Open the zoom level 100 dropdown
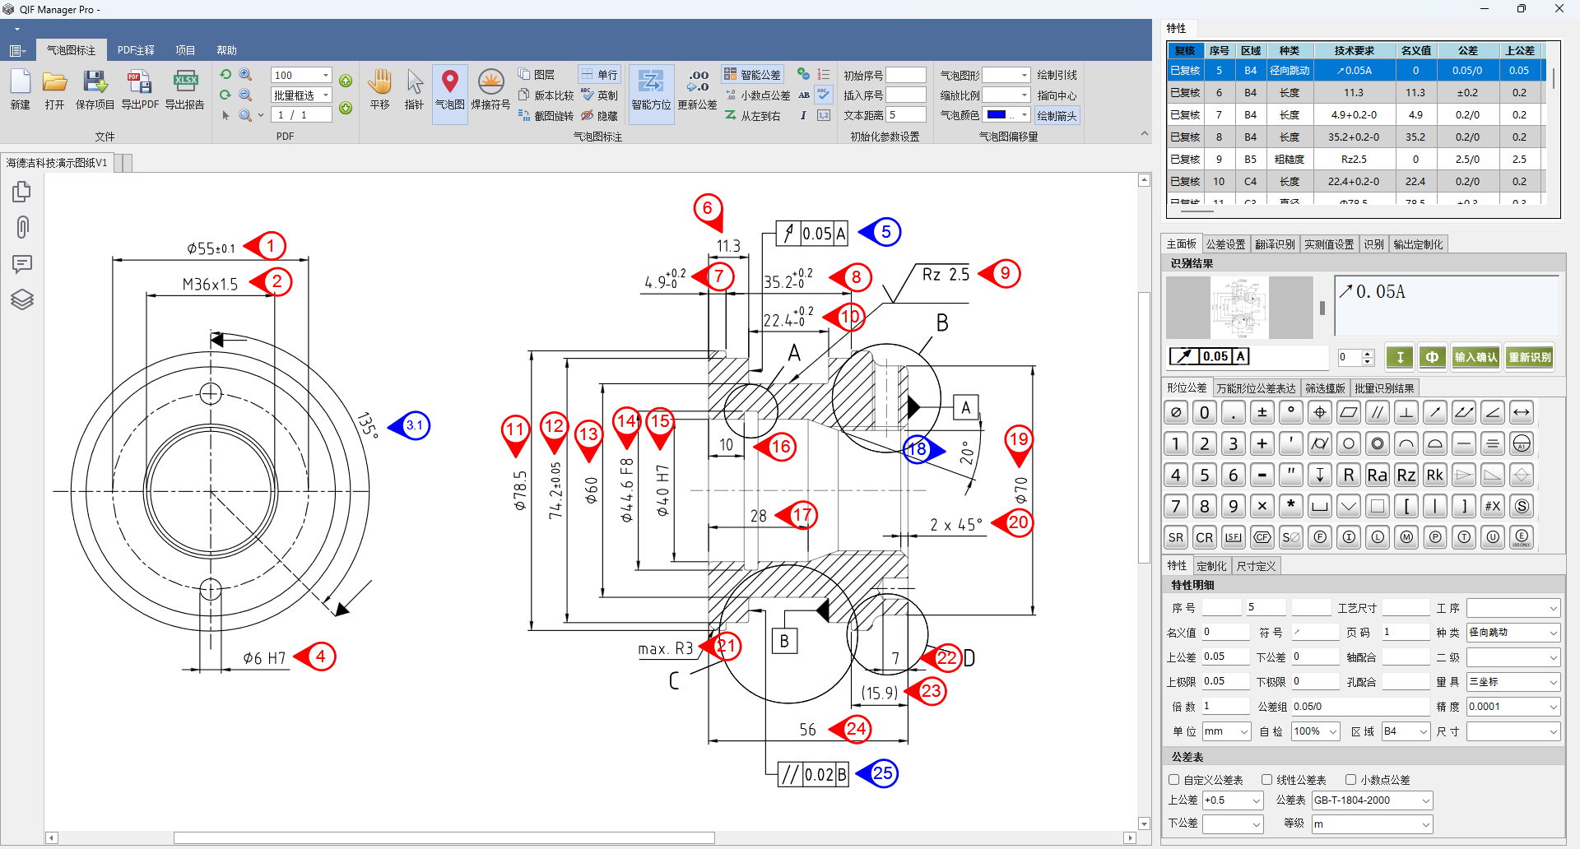Image resolution: width=1580 pixels, height=849 pixels. (326, 75)
